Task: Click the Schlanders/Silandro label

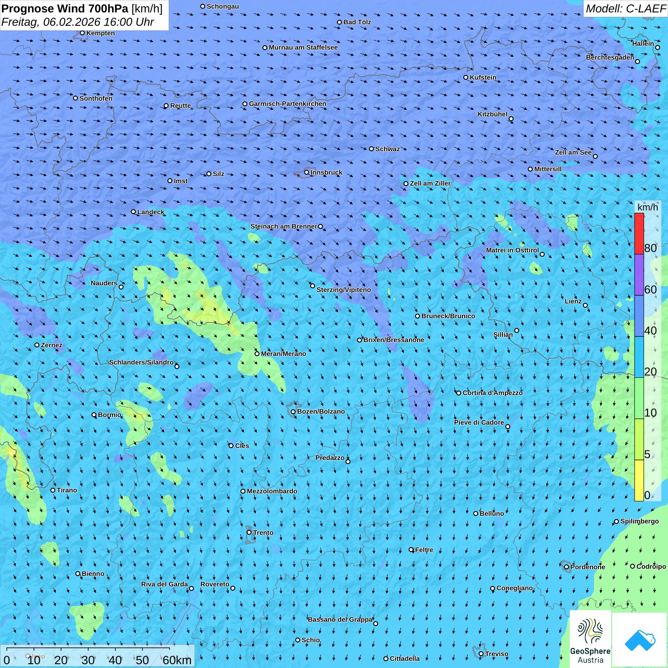Action: click(141, 362)
